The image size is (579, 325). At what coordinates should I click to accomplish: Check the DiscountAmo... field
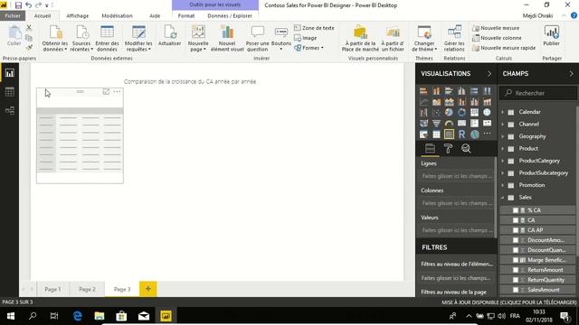pos(516,240)
